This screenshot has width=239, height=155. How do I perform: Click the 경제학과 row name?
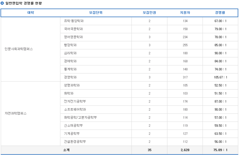[70, 61]
